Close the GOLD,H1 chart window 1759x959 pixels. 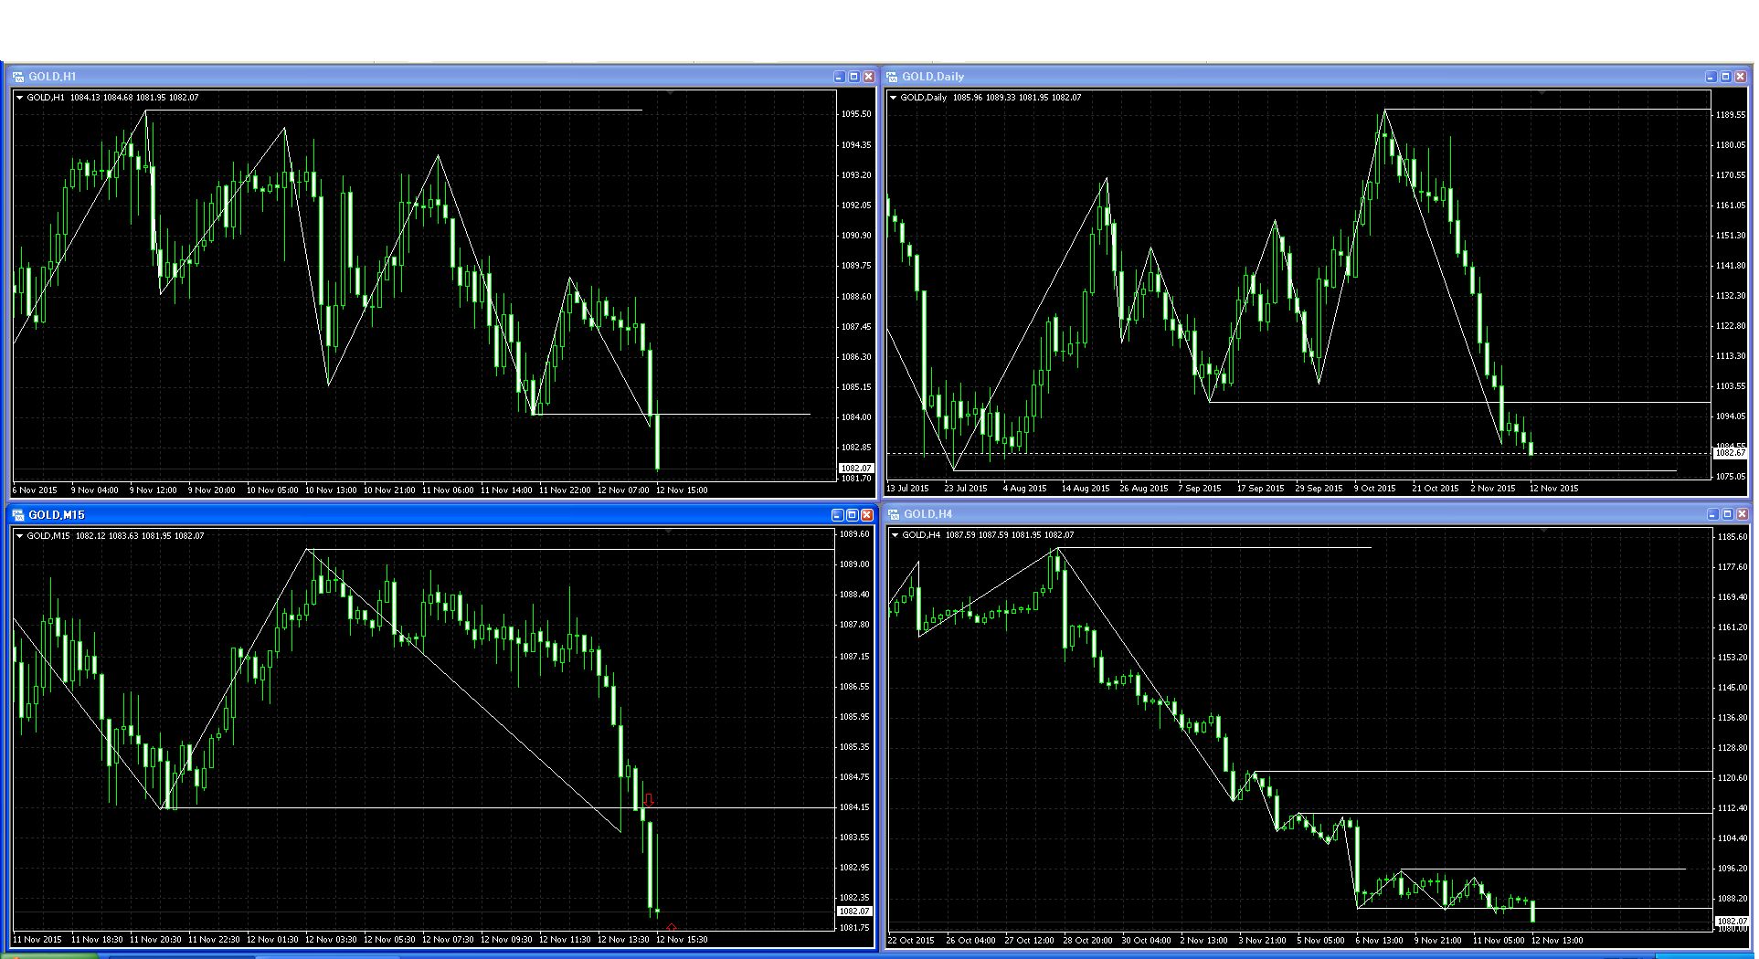click(x=868, y=77)
